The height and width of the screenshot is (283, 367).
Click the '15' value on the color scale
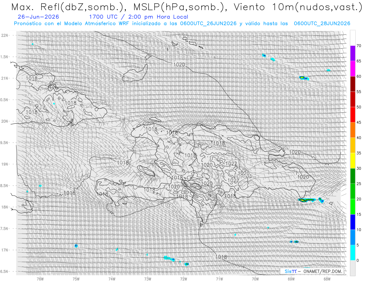(359, 214)
